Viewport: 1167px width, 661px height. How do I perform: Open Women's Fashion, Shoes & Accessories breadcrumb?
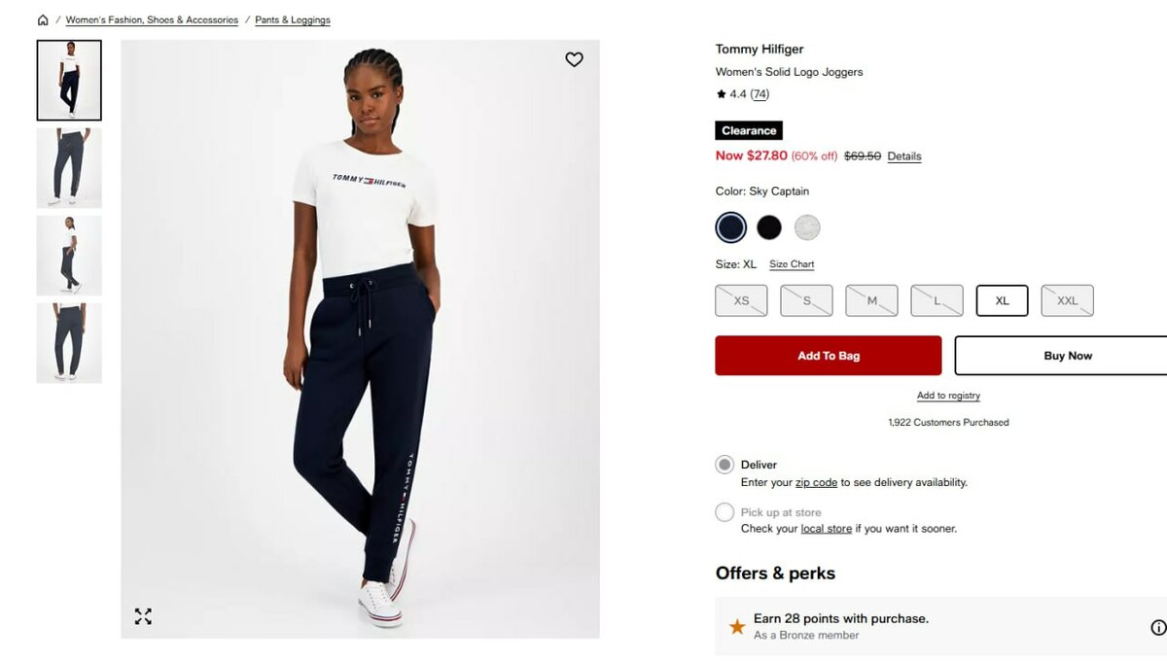coord(152,20)
